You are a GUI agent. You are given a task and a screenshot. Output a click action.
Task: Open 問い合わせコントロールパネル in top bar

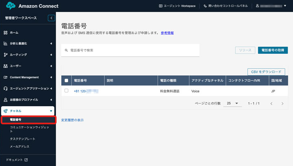point(226,6)
